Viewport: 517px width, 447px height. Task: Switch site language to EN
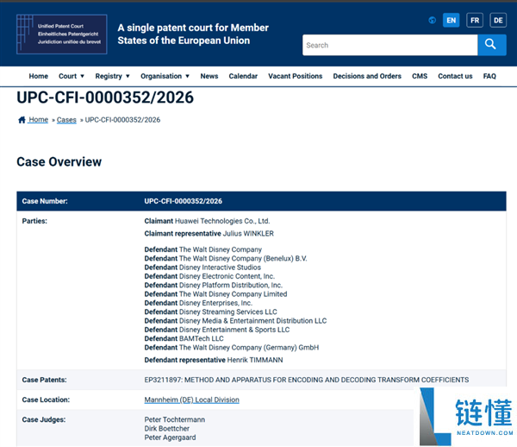click(x=451, y=21)
